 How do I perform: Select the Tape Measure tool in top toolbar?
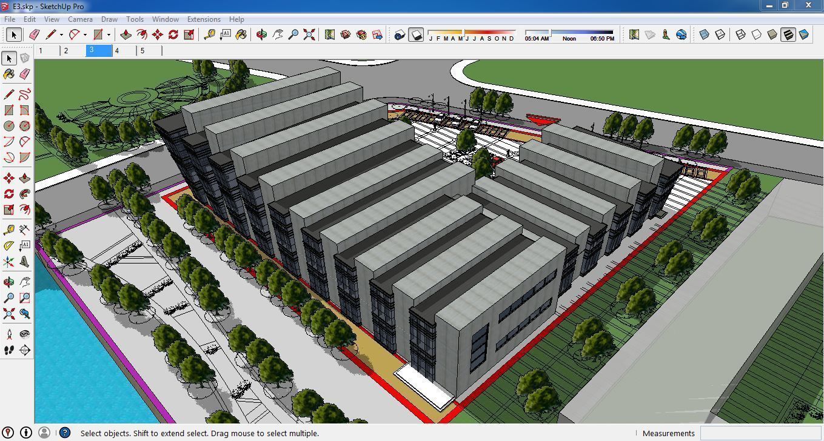coord(209,35)
